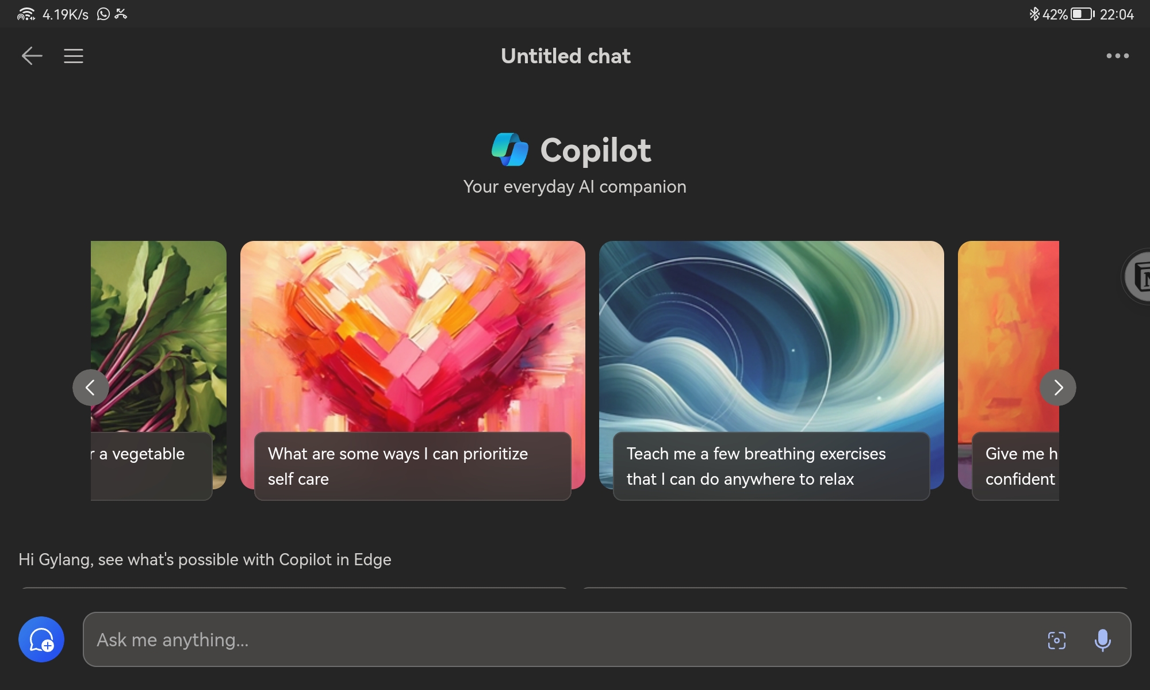Start a new chat topic
The width and height of the screenshot is (1150, 690).
click(x=41, y=639)
